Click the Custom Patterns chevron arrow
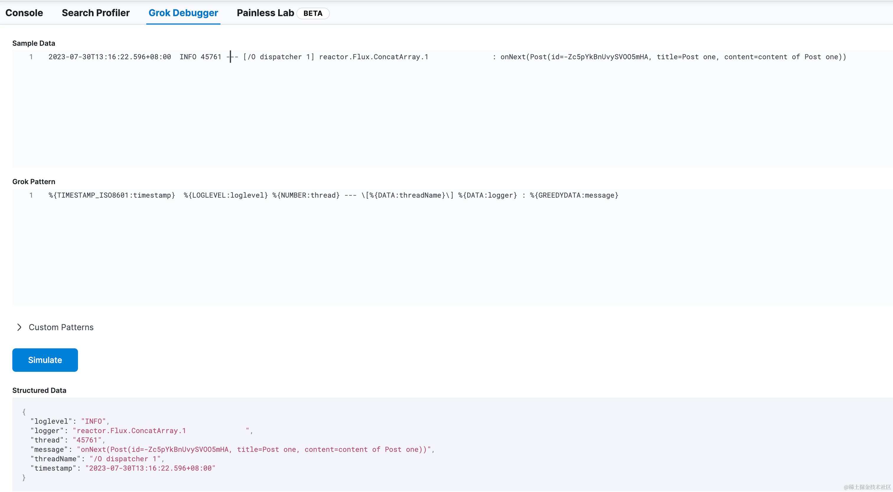This screenshot has height=492, width=893. click(x=19, y=327)
